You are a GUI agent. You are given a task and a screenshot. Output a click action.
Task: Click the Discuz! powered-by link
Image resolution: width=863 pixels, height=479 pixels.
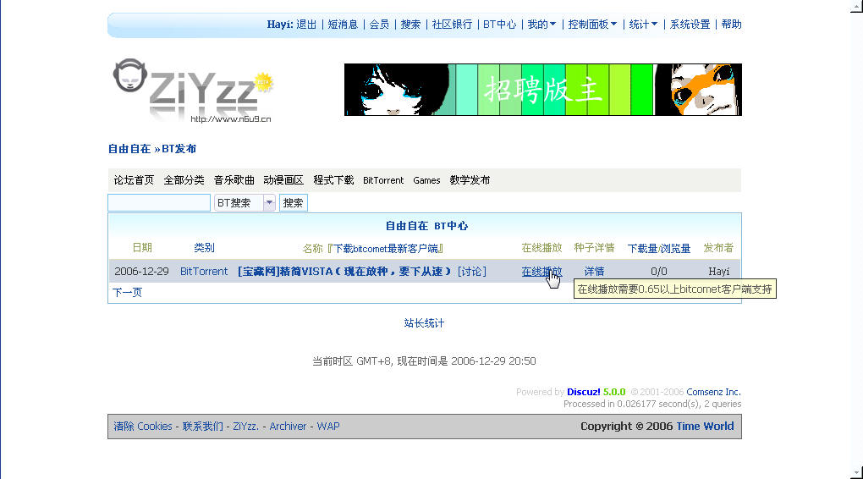(x=584, y=392)
